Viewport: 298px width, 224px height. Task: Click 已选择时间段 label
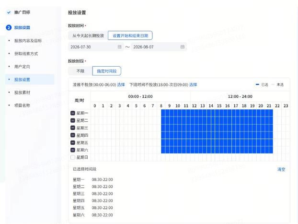click(x=85, y=169)
